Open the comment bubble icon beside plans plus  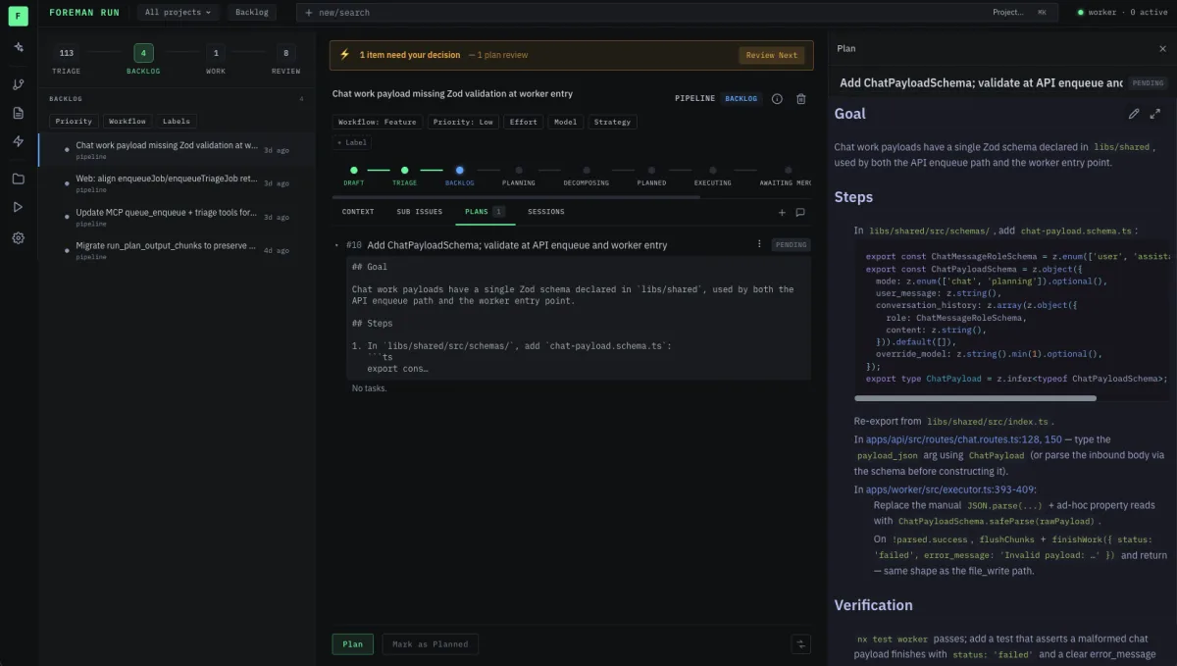800,212
